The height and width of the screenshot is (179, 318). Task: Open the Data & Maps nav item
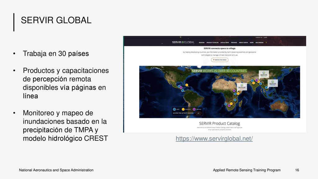point(225,43)
